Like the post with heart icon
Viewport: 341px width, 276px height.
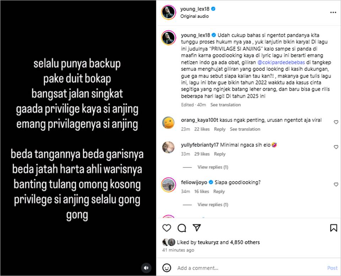tap(167, 228)
